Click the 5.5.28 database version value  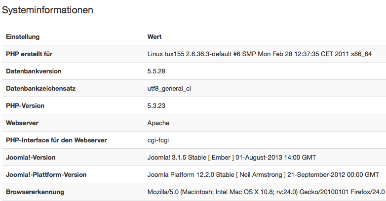coord(156,71)
